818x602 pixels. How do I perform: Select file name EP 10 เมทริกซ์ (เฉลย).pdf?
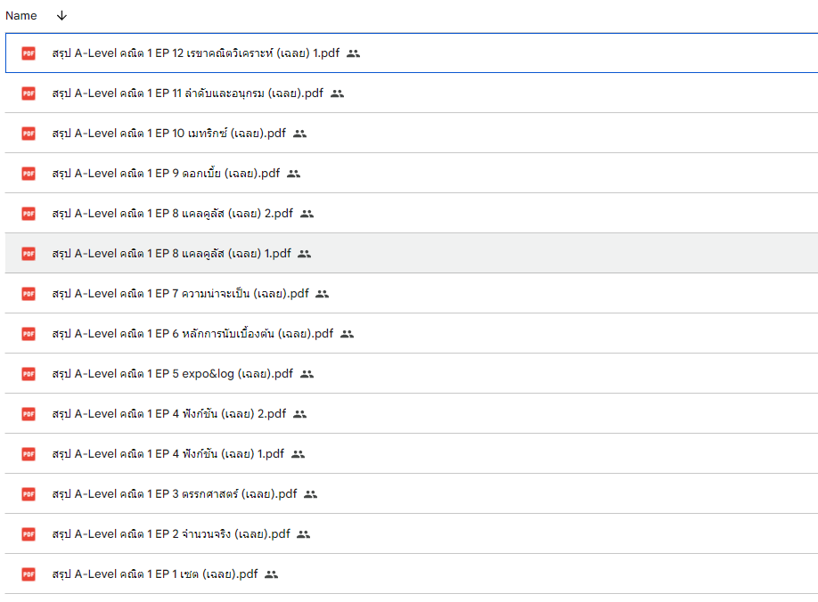click(169, 134)
